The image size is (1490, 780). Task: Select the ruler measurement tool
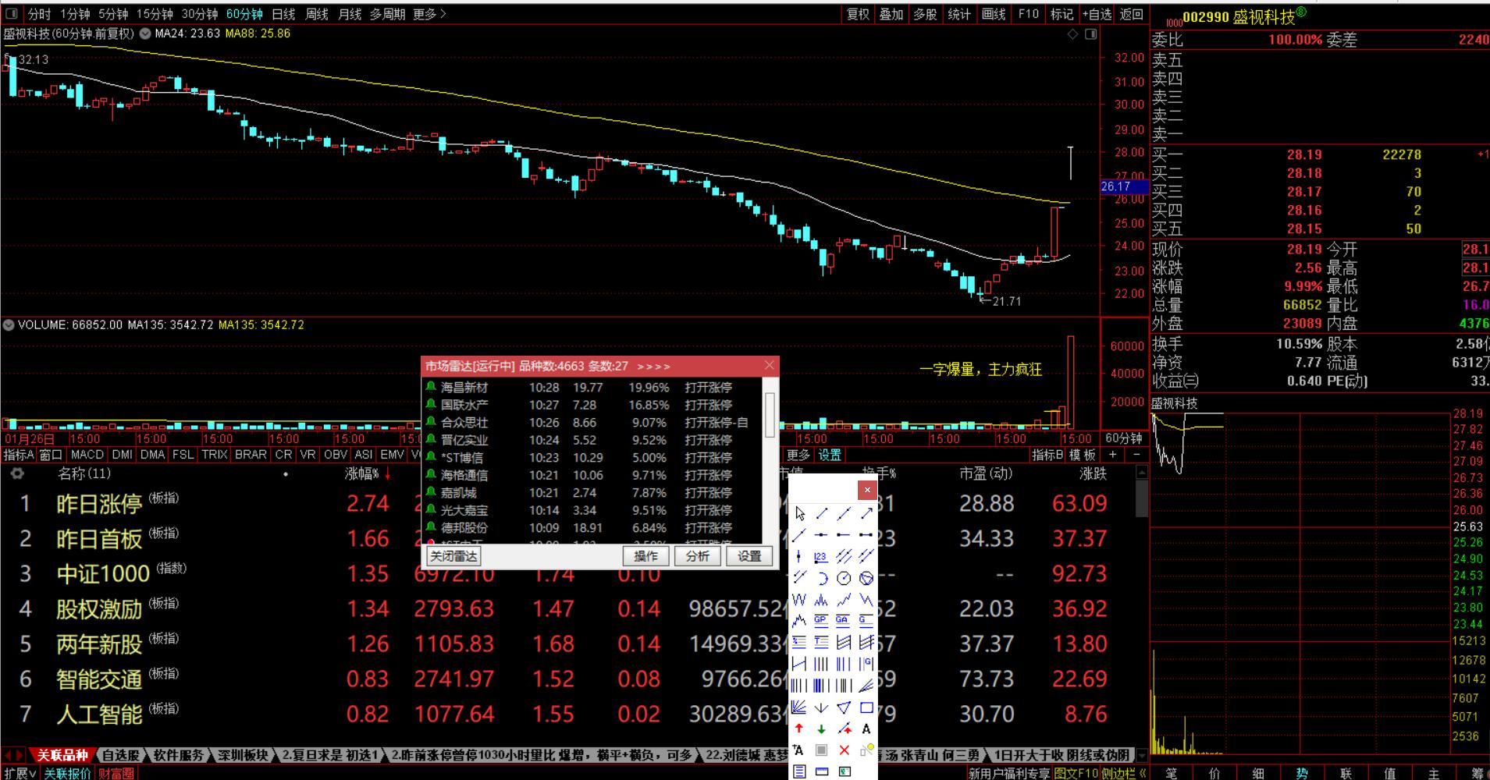(821, 771)
